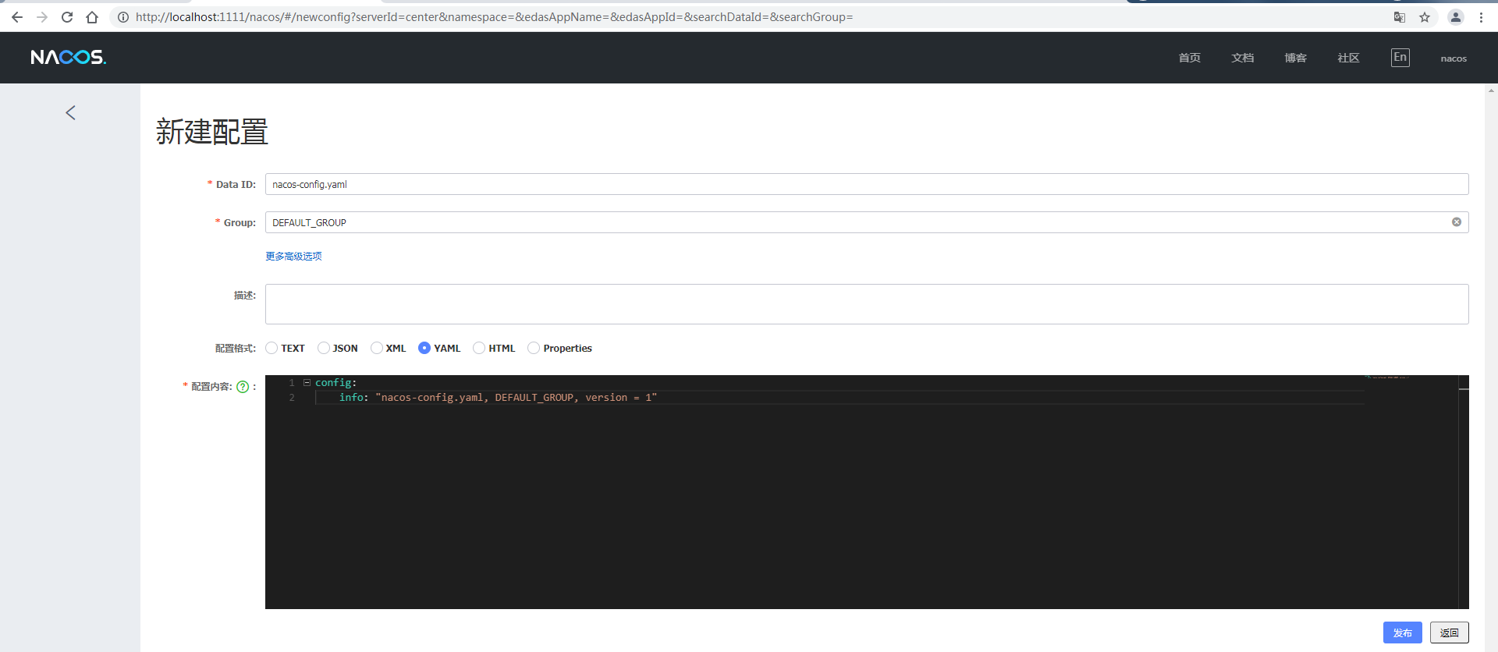This screenshot has width=1498, height=652.
Task: Open 首页 in top navigation
Action: coord(1190,58)
